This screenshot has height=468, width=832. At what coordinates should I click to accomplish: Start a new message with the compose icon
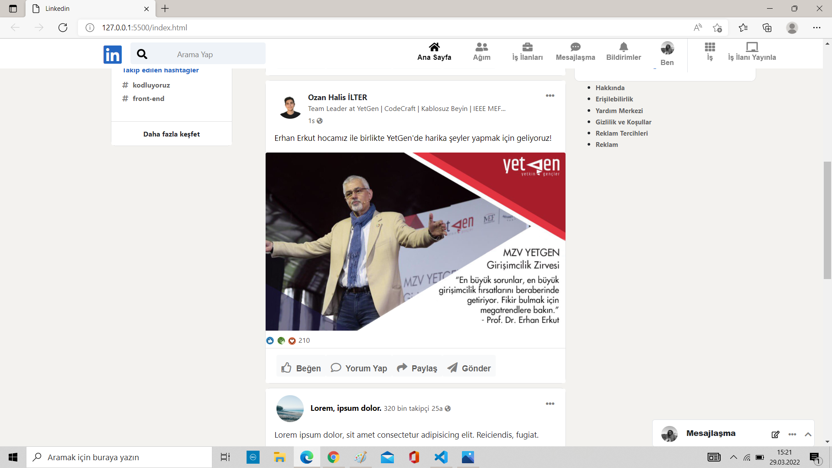click(775, 435)
